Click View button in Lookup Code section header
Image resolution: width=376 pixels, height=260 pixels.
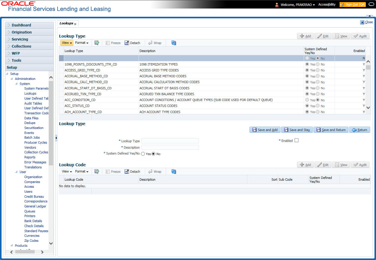click(x=341, y=165)
